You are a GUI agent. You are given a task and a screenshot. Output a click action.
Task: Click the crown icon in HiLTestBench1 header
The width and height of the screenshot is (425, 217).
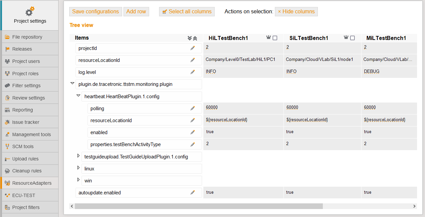(x=269, y=38)
